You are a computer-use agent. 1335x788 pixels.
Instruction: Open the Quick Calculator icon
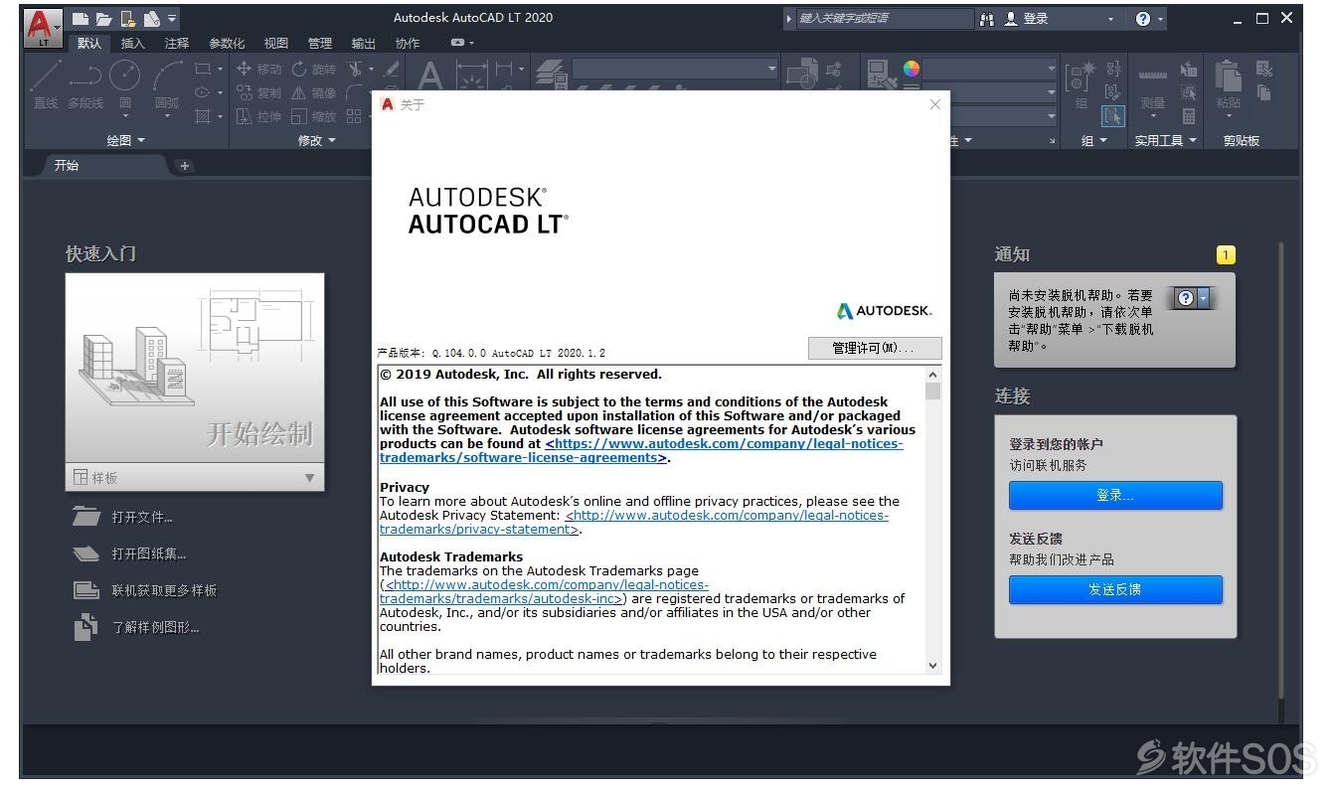[1188, 116]
